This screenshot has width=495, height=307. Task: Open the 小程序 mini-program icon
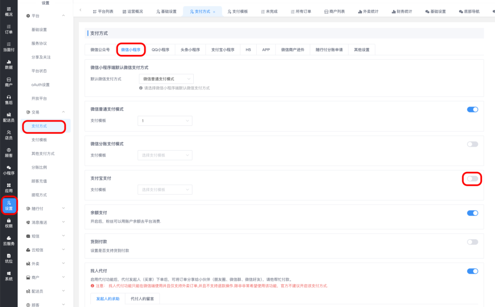click(9, 170)
